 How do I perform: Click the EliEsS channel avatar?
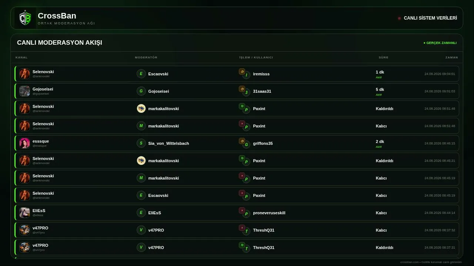point(24,213)
